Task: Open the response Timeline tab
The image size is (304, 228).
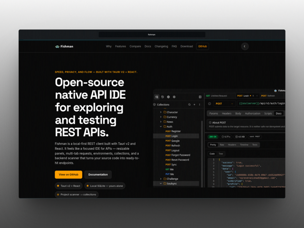Action: pos(244,145)
